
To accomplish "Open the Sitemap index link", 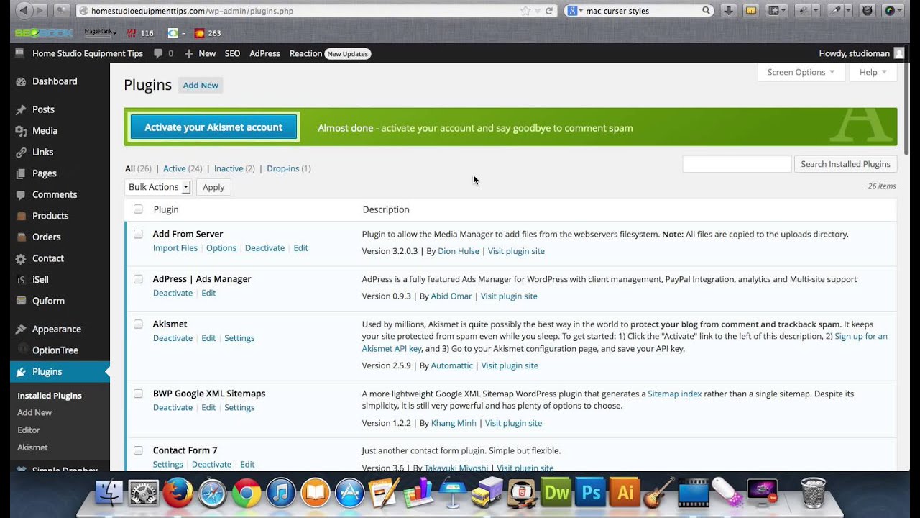I will (x=675, y=394).
